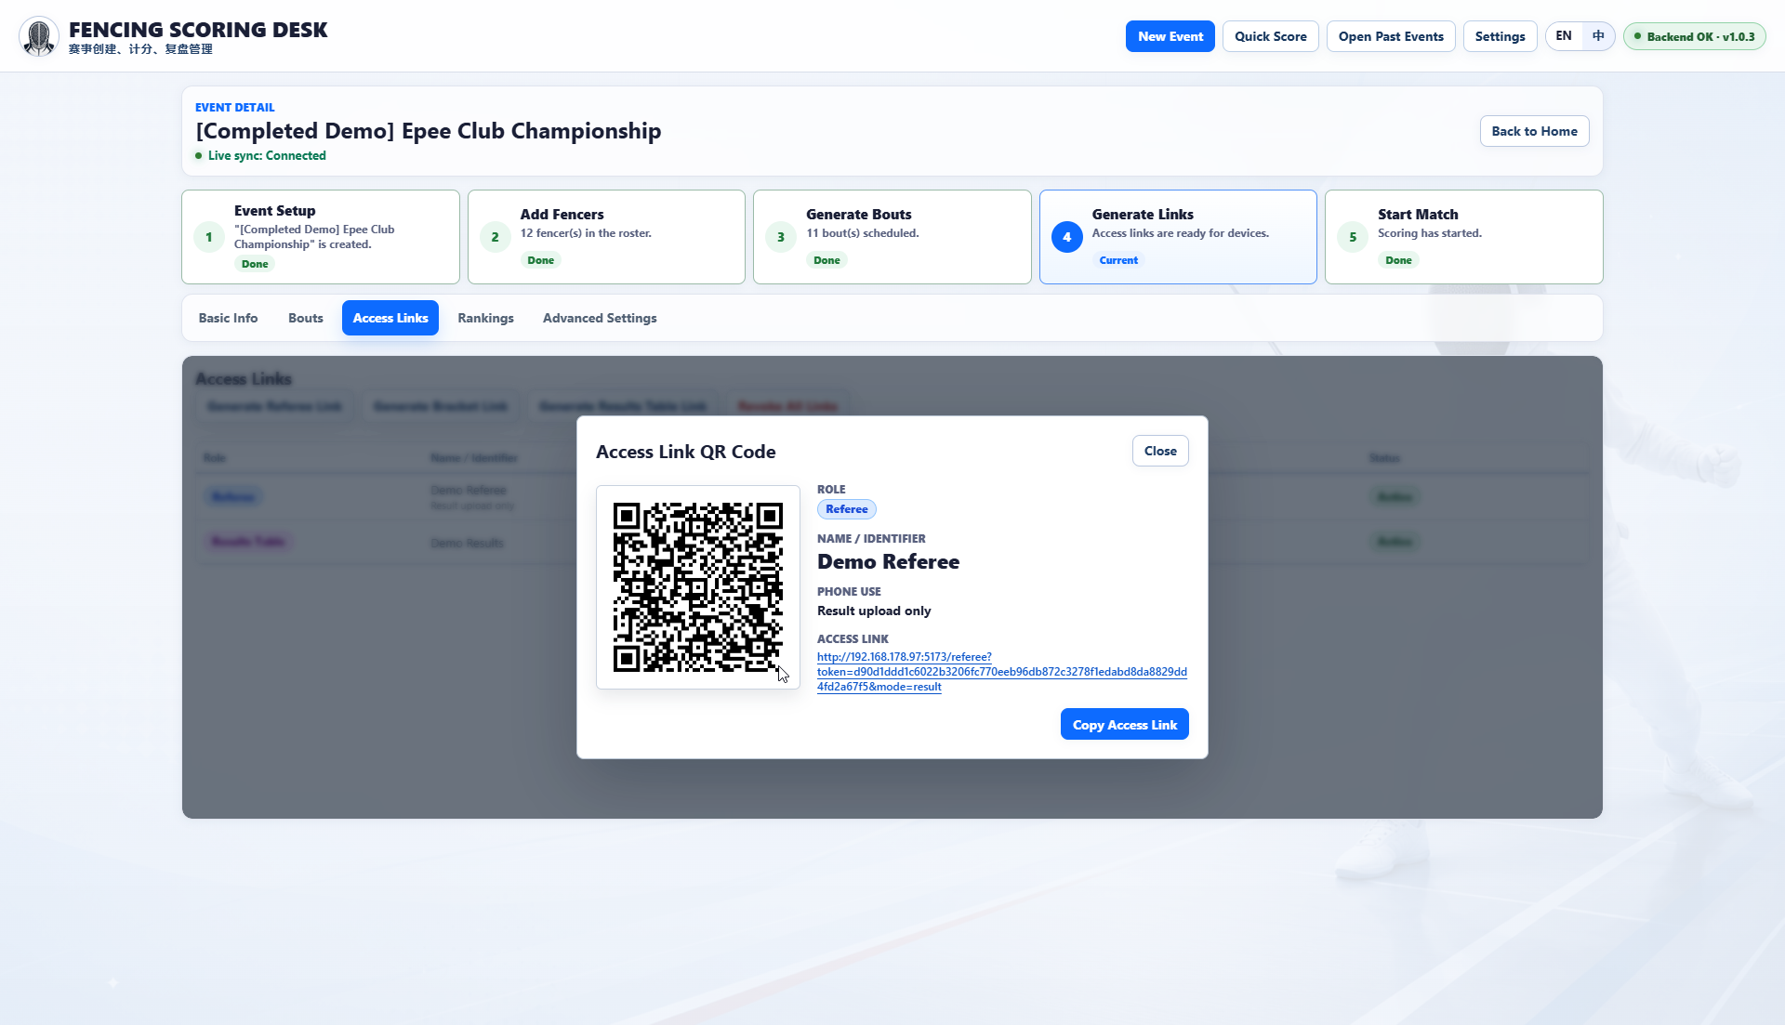Open the Settings page
The image size is (1785, 1025).
tap(1500, 36)
